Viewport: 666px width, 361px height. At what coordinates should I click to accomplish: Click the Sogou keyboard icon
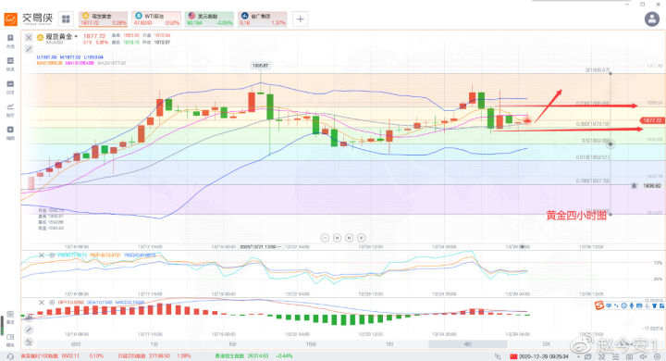(x=640, y=305)
